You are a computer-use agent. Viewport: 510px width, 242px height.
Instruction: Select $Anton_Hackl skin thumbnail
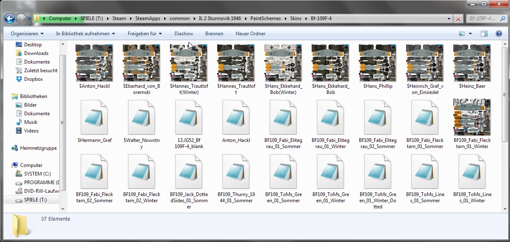coord(94,63)
